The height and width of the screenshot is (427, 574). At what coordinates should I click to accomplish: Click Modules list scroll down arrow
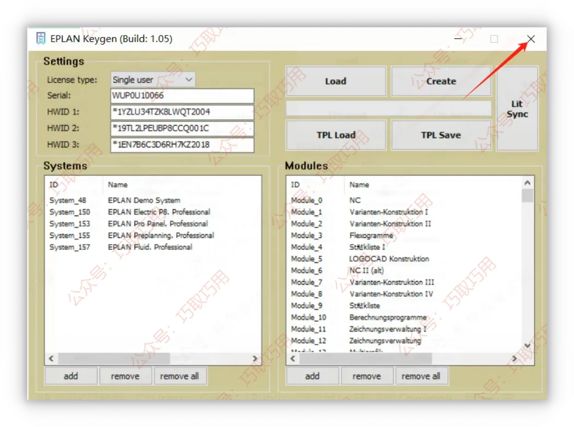click(x=528, y=346)
